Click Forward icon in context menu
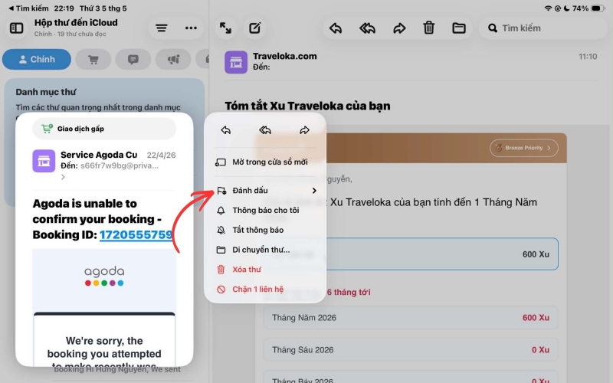The image size is (613, 383). pyautogui.click(x=304, y=130)
